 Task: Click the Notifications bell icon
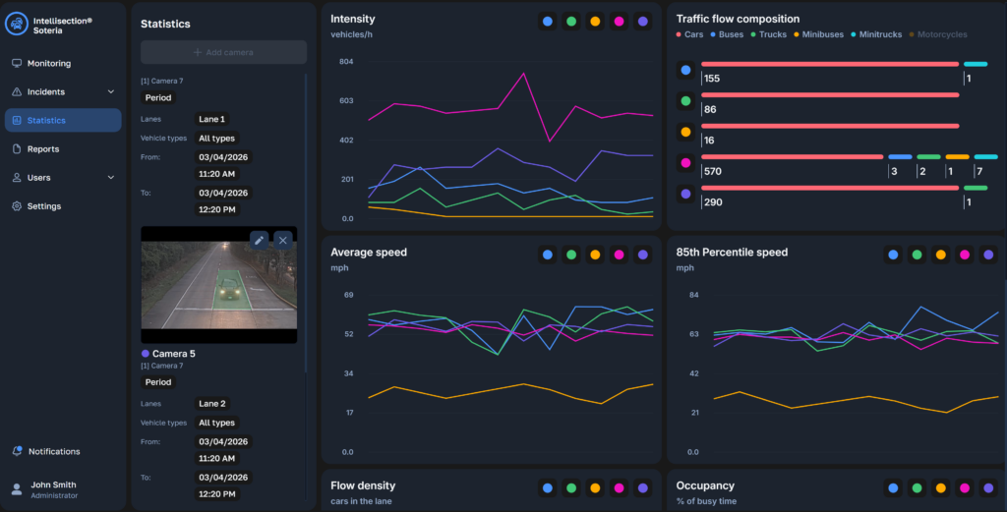click(17, 451)
